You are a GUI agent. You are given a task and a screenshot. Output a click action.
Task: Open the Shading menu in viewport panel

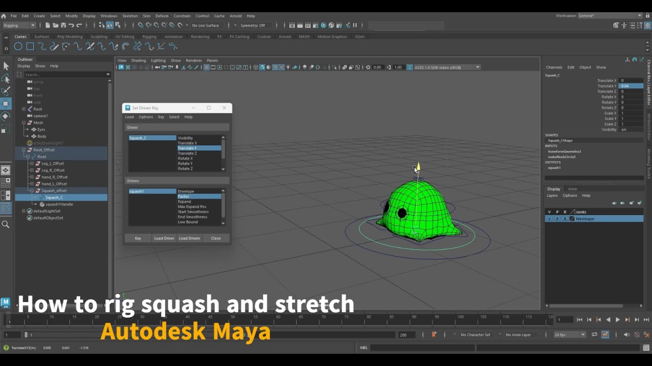point(139,60)
